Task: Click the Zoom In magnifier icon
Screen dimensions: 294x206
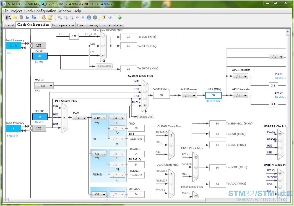Action: [x=60, y=17]
